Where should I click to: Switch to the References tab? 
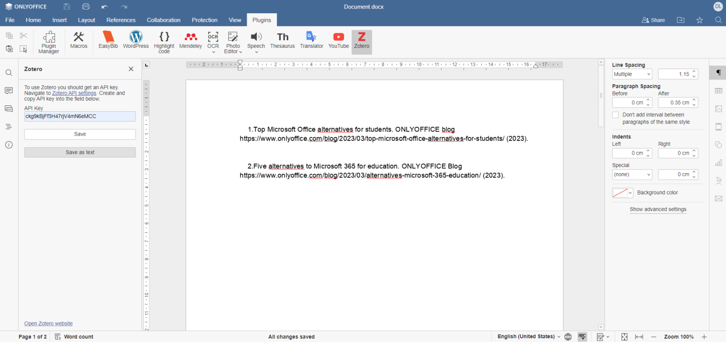pyautogui.click(x=121, y=20)
